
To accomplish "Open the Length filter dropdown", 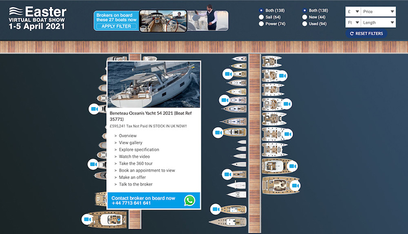I will (378, 22).
